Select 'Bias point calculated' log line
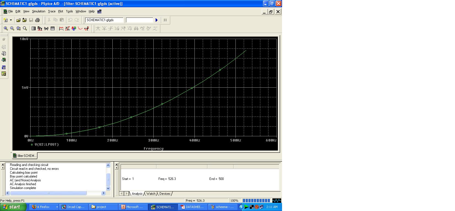The width and height of the screenshot is (455, 211). pos(23,176)
